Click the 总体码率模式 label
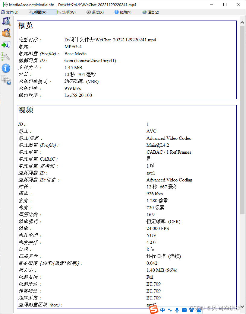The width and height of the screenshot is (246, 314). tap(35, 82)
